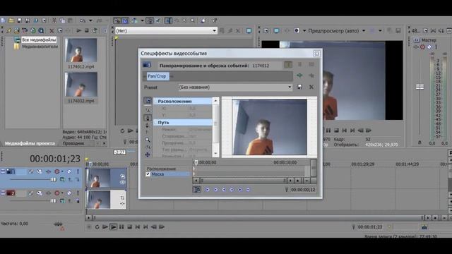Screen dimensions: 452x254
Task: Collapse the Путь section
Action: [x=155, y=122]
